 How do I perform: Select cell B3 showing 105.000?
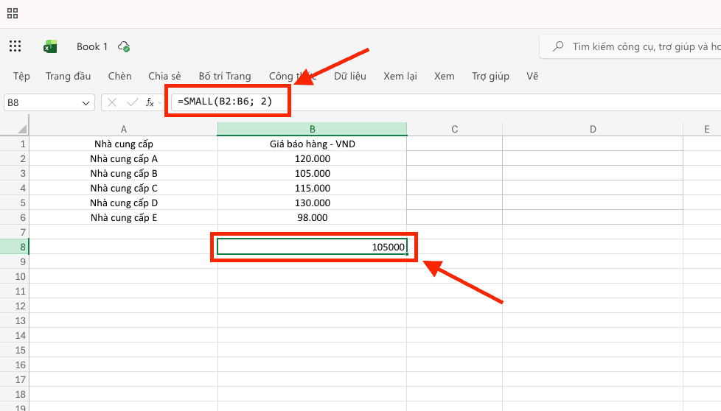(313, 173)
